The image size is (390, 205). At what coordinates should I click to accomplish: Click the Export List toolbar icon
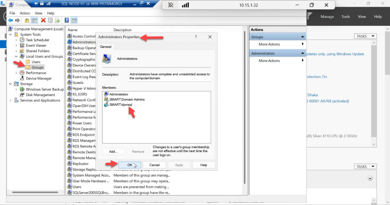[x=57, y=20]
